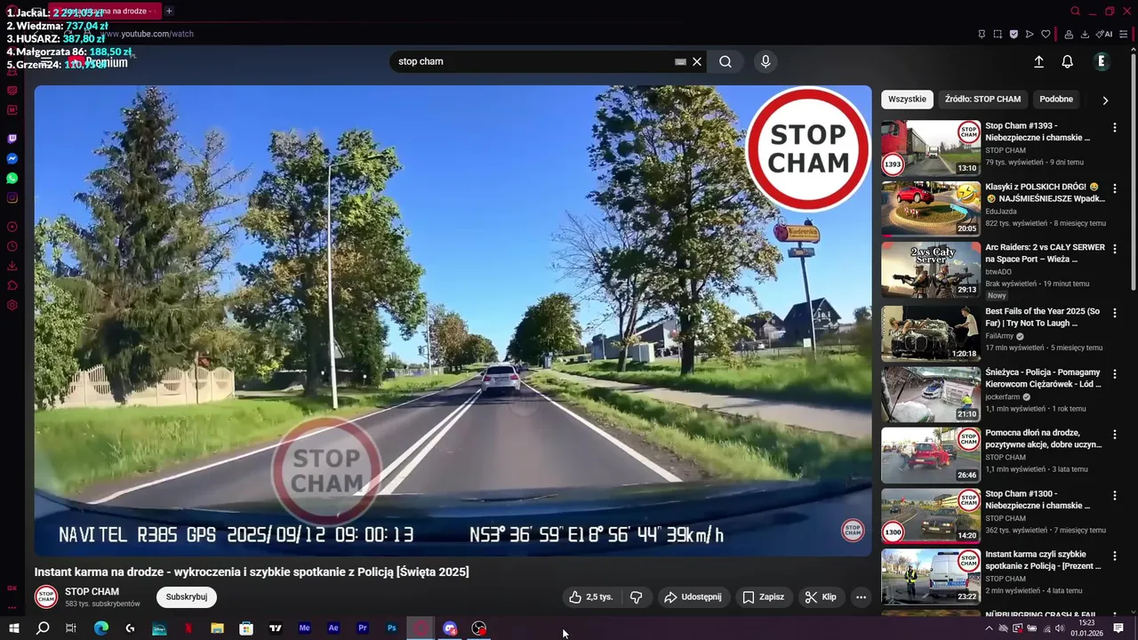Open Messenger in Opera sidebar

pos(12,158)
